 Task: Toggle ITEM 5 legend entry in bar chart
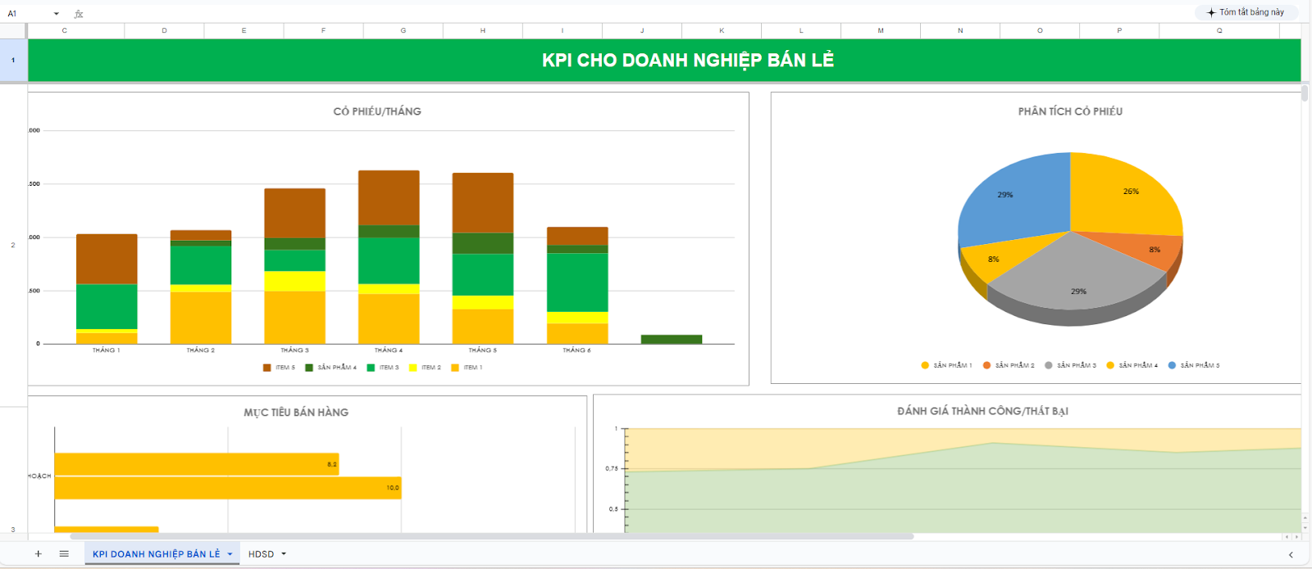point(279,368)
